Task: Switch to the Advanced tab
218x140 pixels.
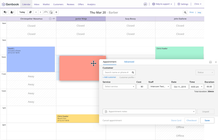Action: pyautogui.click(x=129, y=62)
